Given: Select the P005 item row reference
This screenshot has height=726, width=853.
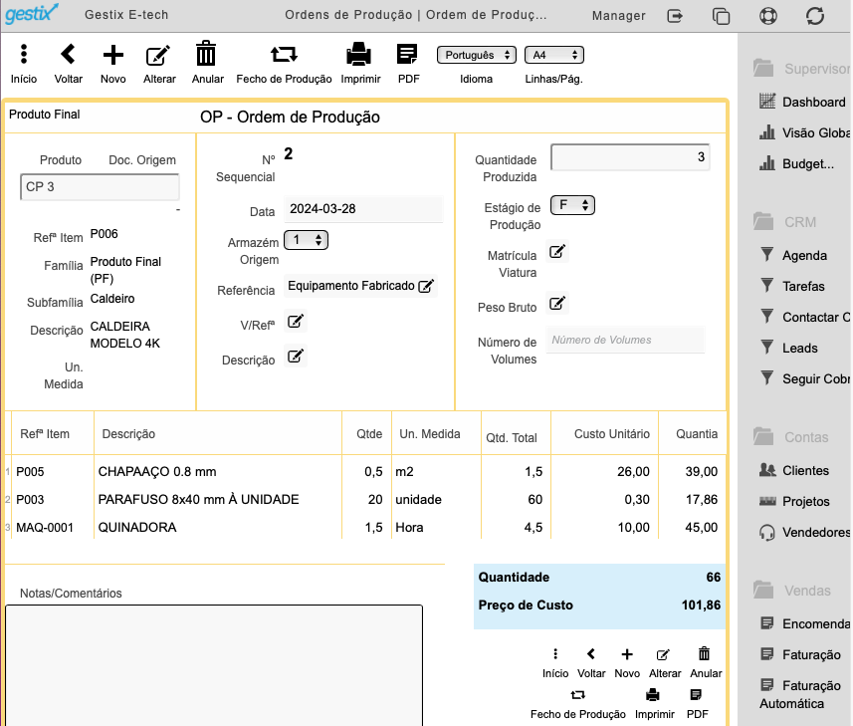Looking at the screenshot, I should (x=30, y=472).
